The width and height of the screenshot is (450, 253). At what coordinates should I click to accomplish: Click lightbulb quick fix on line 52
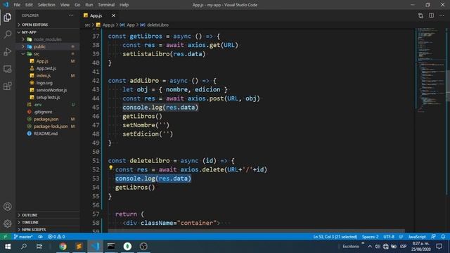coord(111,168)
